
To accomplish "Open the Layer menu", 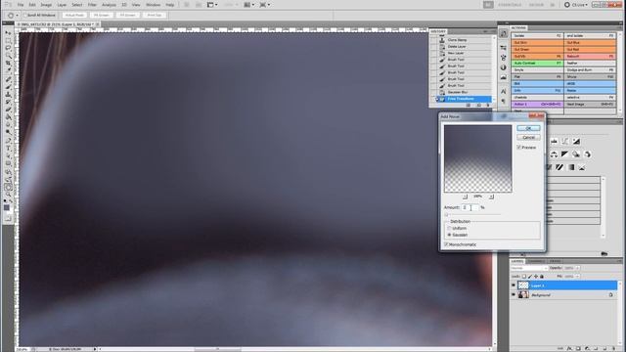I will click(x=62, y=5).
